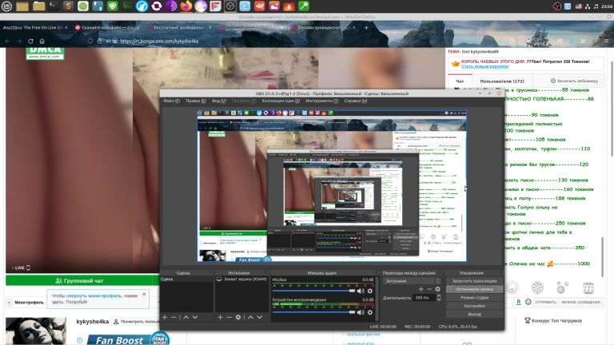Click the Запустить трансляцию button
The image size is (614, 345).
(475, 281)
